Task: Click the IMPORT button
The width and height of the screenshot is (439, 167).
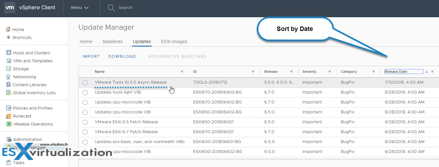Action: [x=91, y=57]
